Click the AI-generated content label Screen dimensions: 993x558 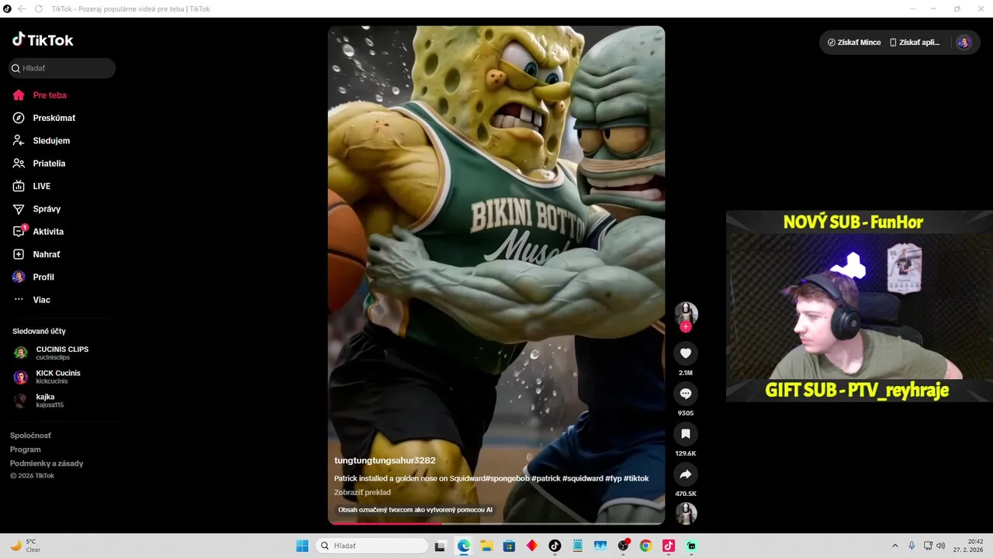(x=415, y=510)
